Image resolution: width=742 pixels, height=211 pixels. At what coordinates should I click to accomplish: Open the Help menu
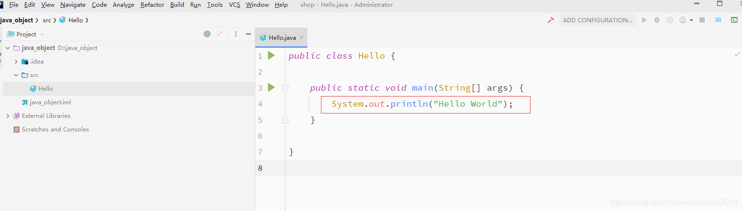(x=281, y=5)
